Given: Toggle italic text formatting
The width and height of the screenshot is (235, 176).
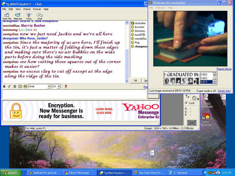Looking at the screenshot, I should coord(9,87).
